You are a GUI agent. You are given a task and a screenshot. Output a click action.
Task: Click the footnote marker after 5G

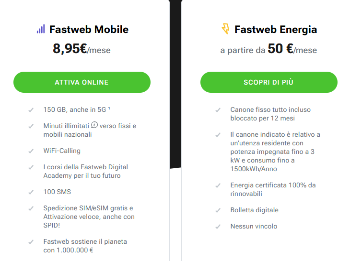pos(109,109)
